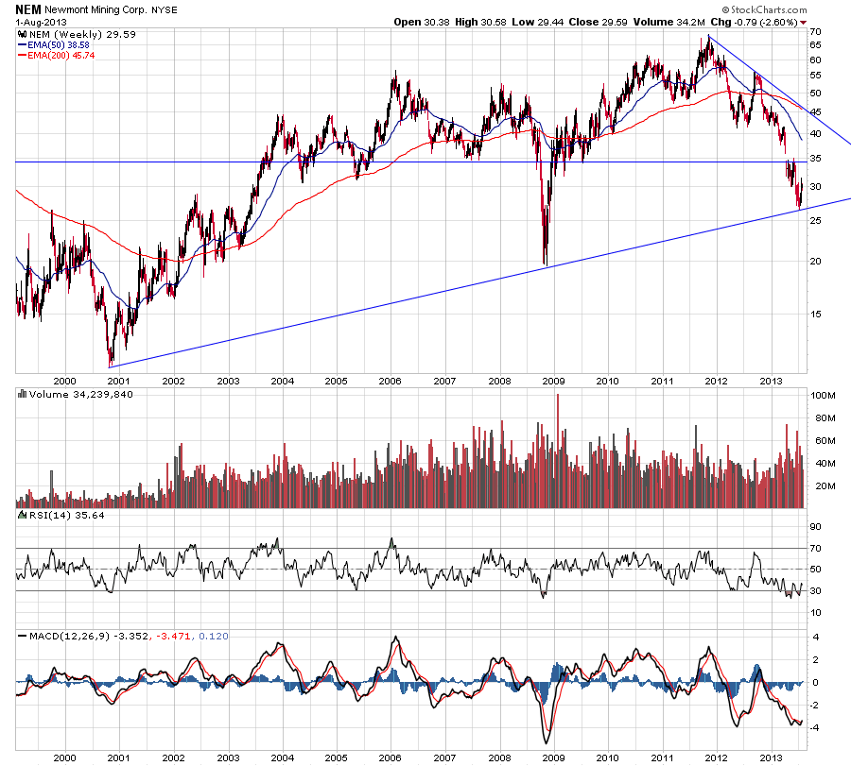This screenshot has height=766, width=851.
Task: Click the 65 label on the price axis
Action: click(815, 45)
